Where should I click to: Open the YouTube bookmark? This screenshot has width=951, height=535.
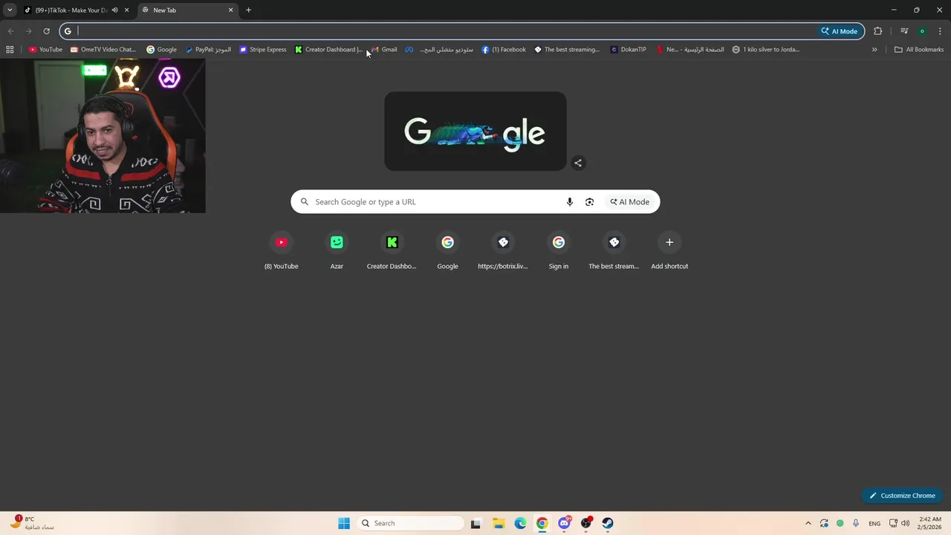(x=45, y=50)
